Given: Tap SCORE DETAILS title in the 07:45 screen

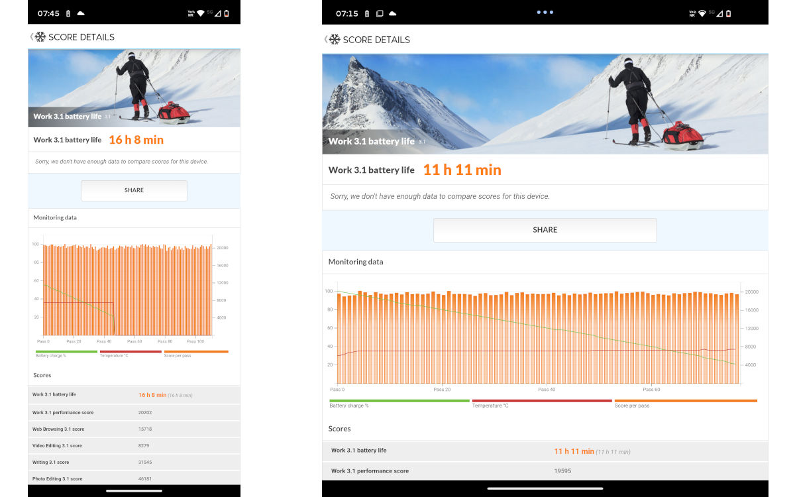Looking at the screenshot, I should click(x=81, y=37).
